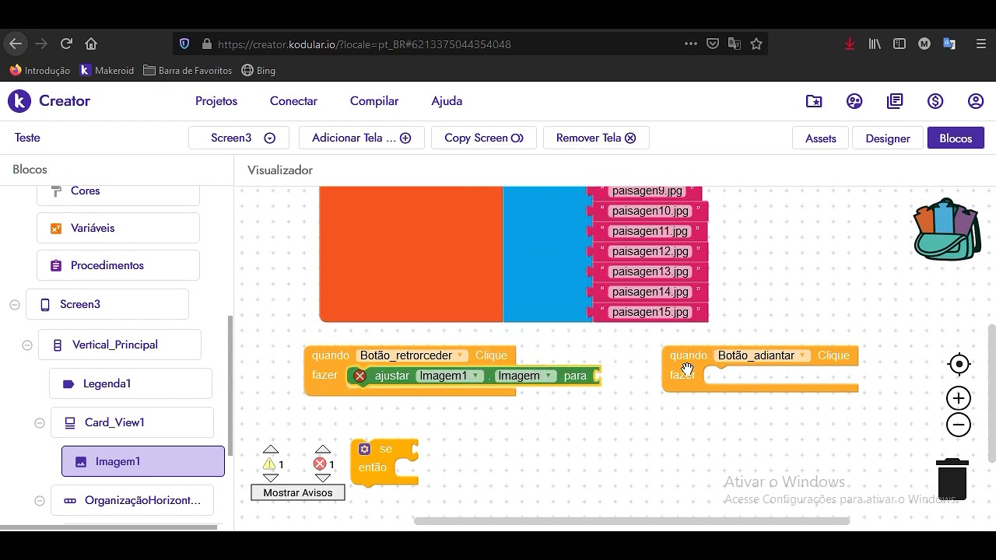Collapse the OrganizaçãoHorizont... tree node
This screenshot has height=560, width=996.
coord(39,501)
